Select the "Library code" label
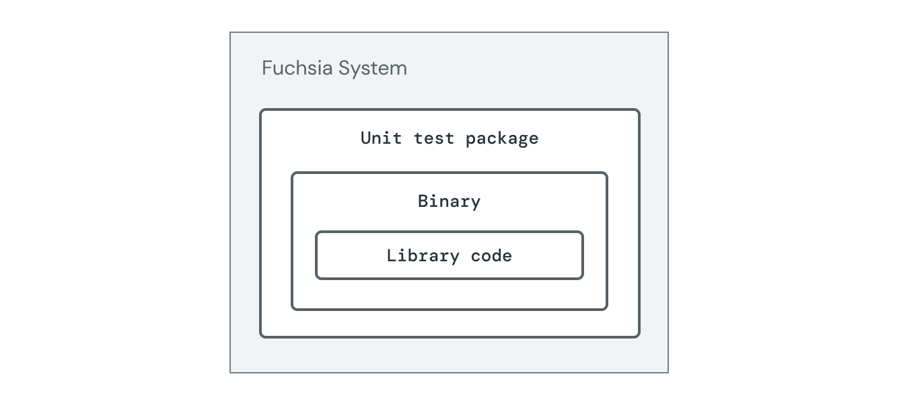Viewport: 899px width, 403px height. [450, 256]
